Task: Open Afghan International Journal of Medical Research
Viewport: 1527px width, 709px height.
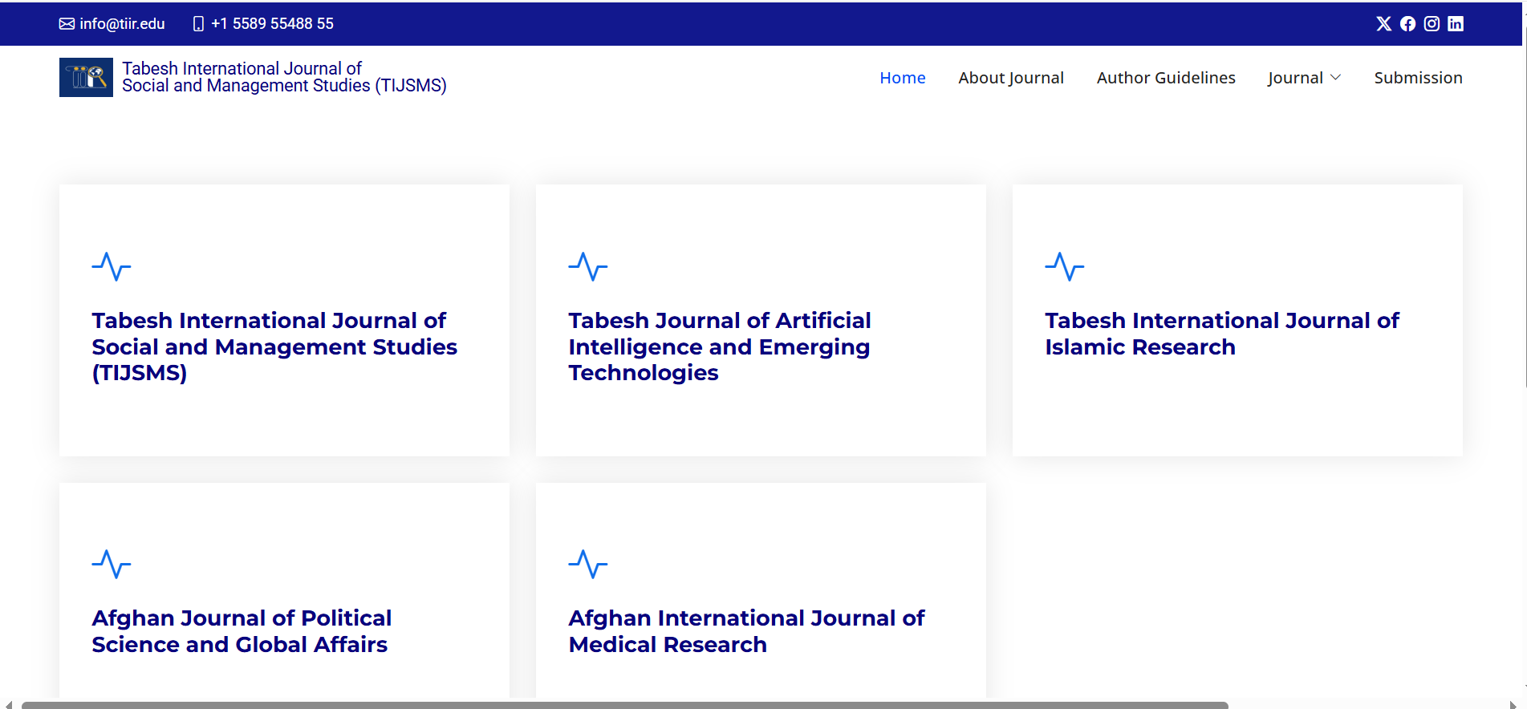Action: point(746,631)
